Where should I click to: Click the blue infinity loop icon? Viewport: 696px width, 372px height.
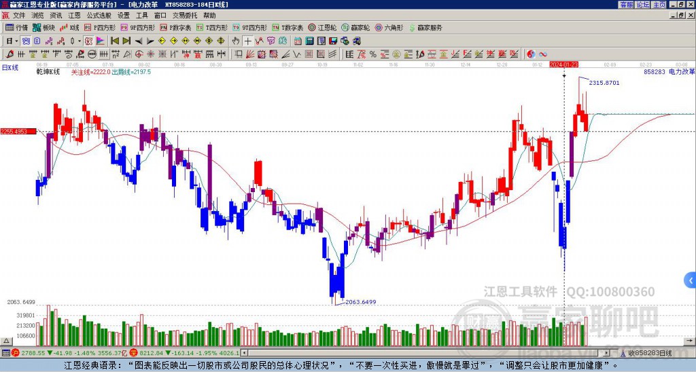click(x=543, y=54)
